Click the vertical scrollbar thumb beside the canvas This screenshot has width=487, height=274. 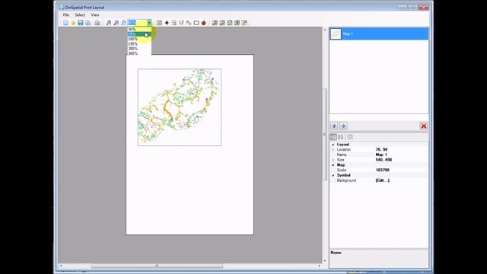[325, 135]
